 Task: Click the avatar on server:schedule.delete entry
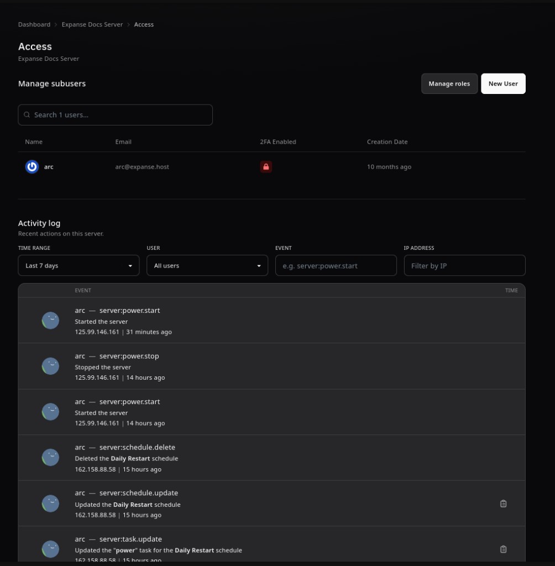[50, 457]
